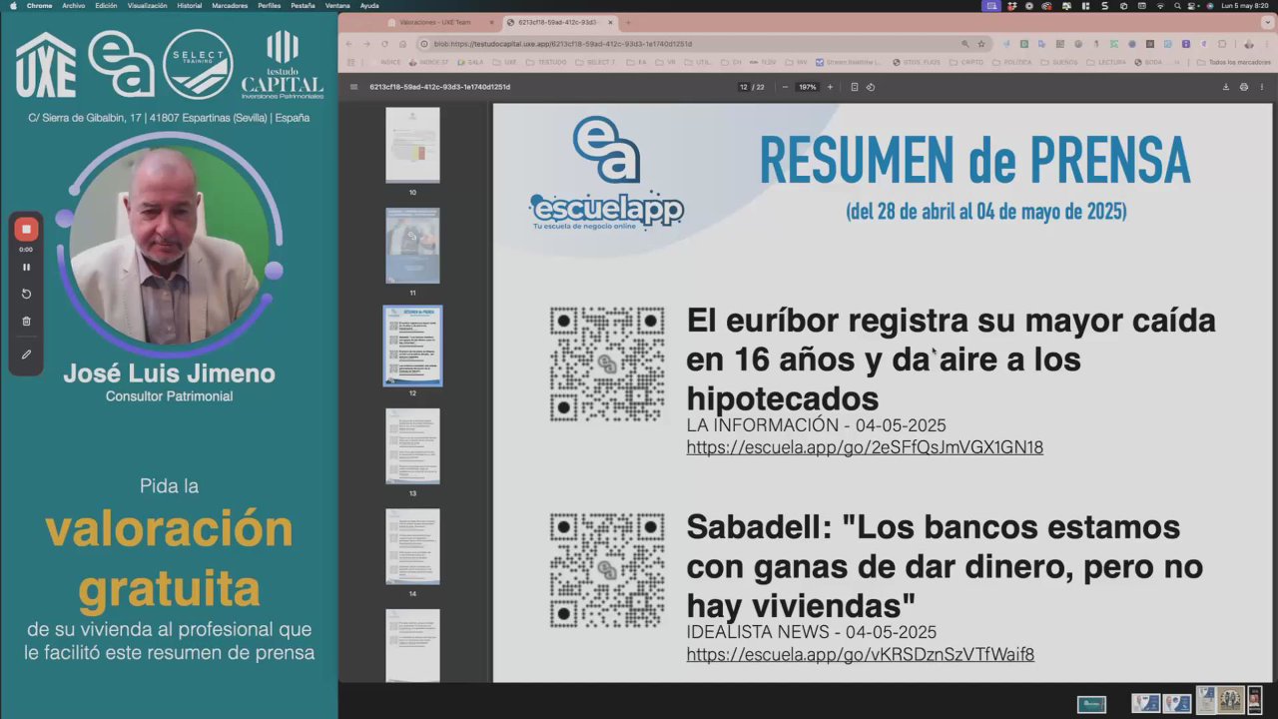Image resolution: width=1278 pixels, height=719 pixels.
Task: Open Spotlight search in menu bar
Action: 1177,5
